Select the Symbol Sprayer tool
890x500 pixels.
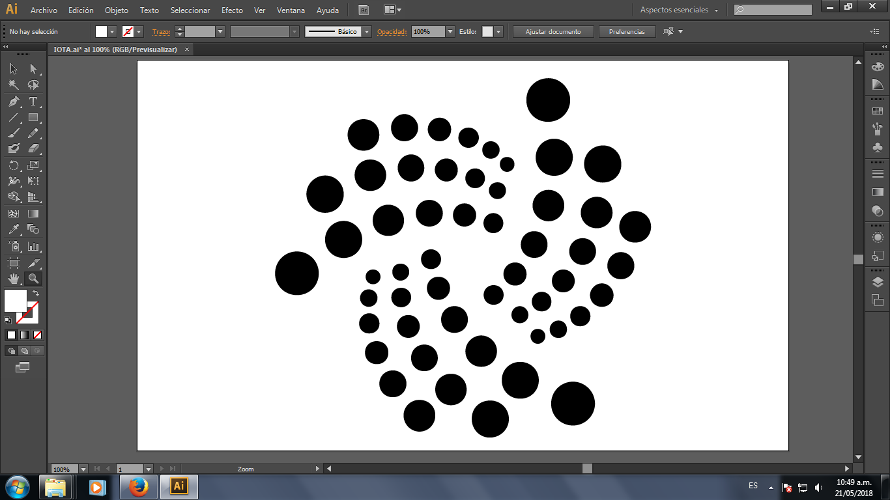(x=14, y=246)
